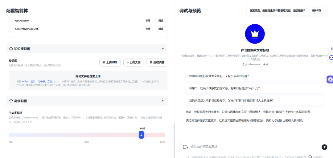The height and width of the screenshot is (158, 333).
Task: Click the 知识库 label under 知识库配置
Action: pos(13,61)
